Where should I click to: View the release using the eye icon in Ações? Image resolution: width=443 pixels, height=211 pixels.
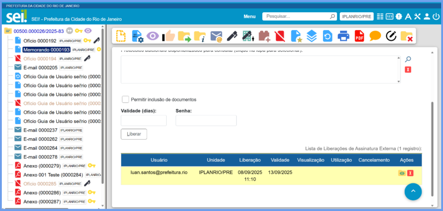(x=402, y=173)
